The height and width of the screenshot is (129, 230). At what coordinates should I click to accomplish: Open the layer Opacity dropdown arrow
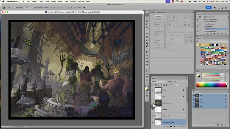point(177,81)
